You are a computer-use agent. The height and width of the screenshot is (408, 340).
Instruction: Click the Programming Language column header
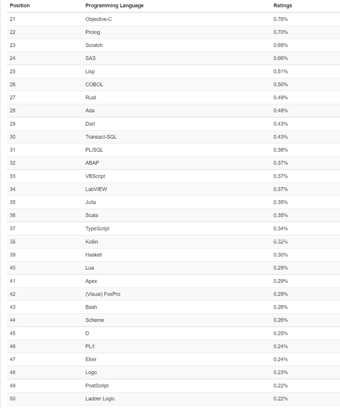point(114,6)
